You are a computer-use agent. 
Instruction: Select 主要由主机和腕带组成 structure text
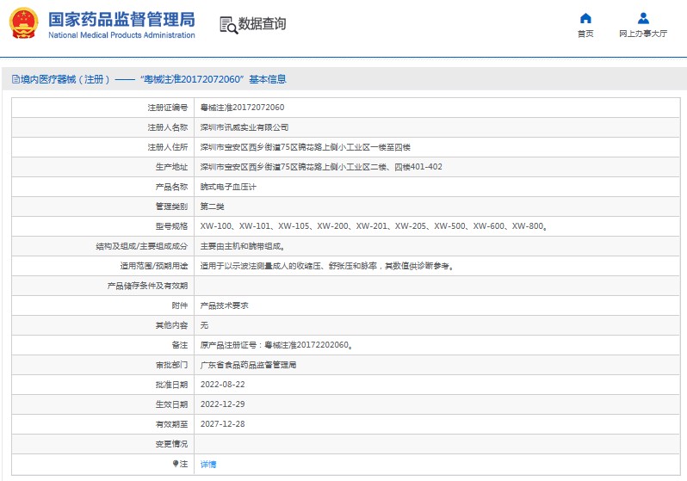click(242, 247)
